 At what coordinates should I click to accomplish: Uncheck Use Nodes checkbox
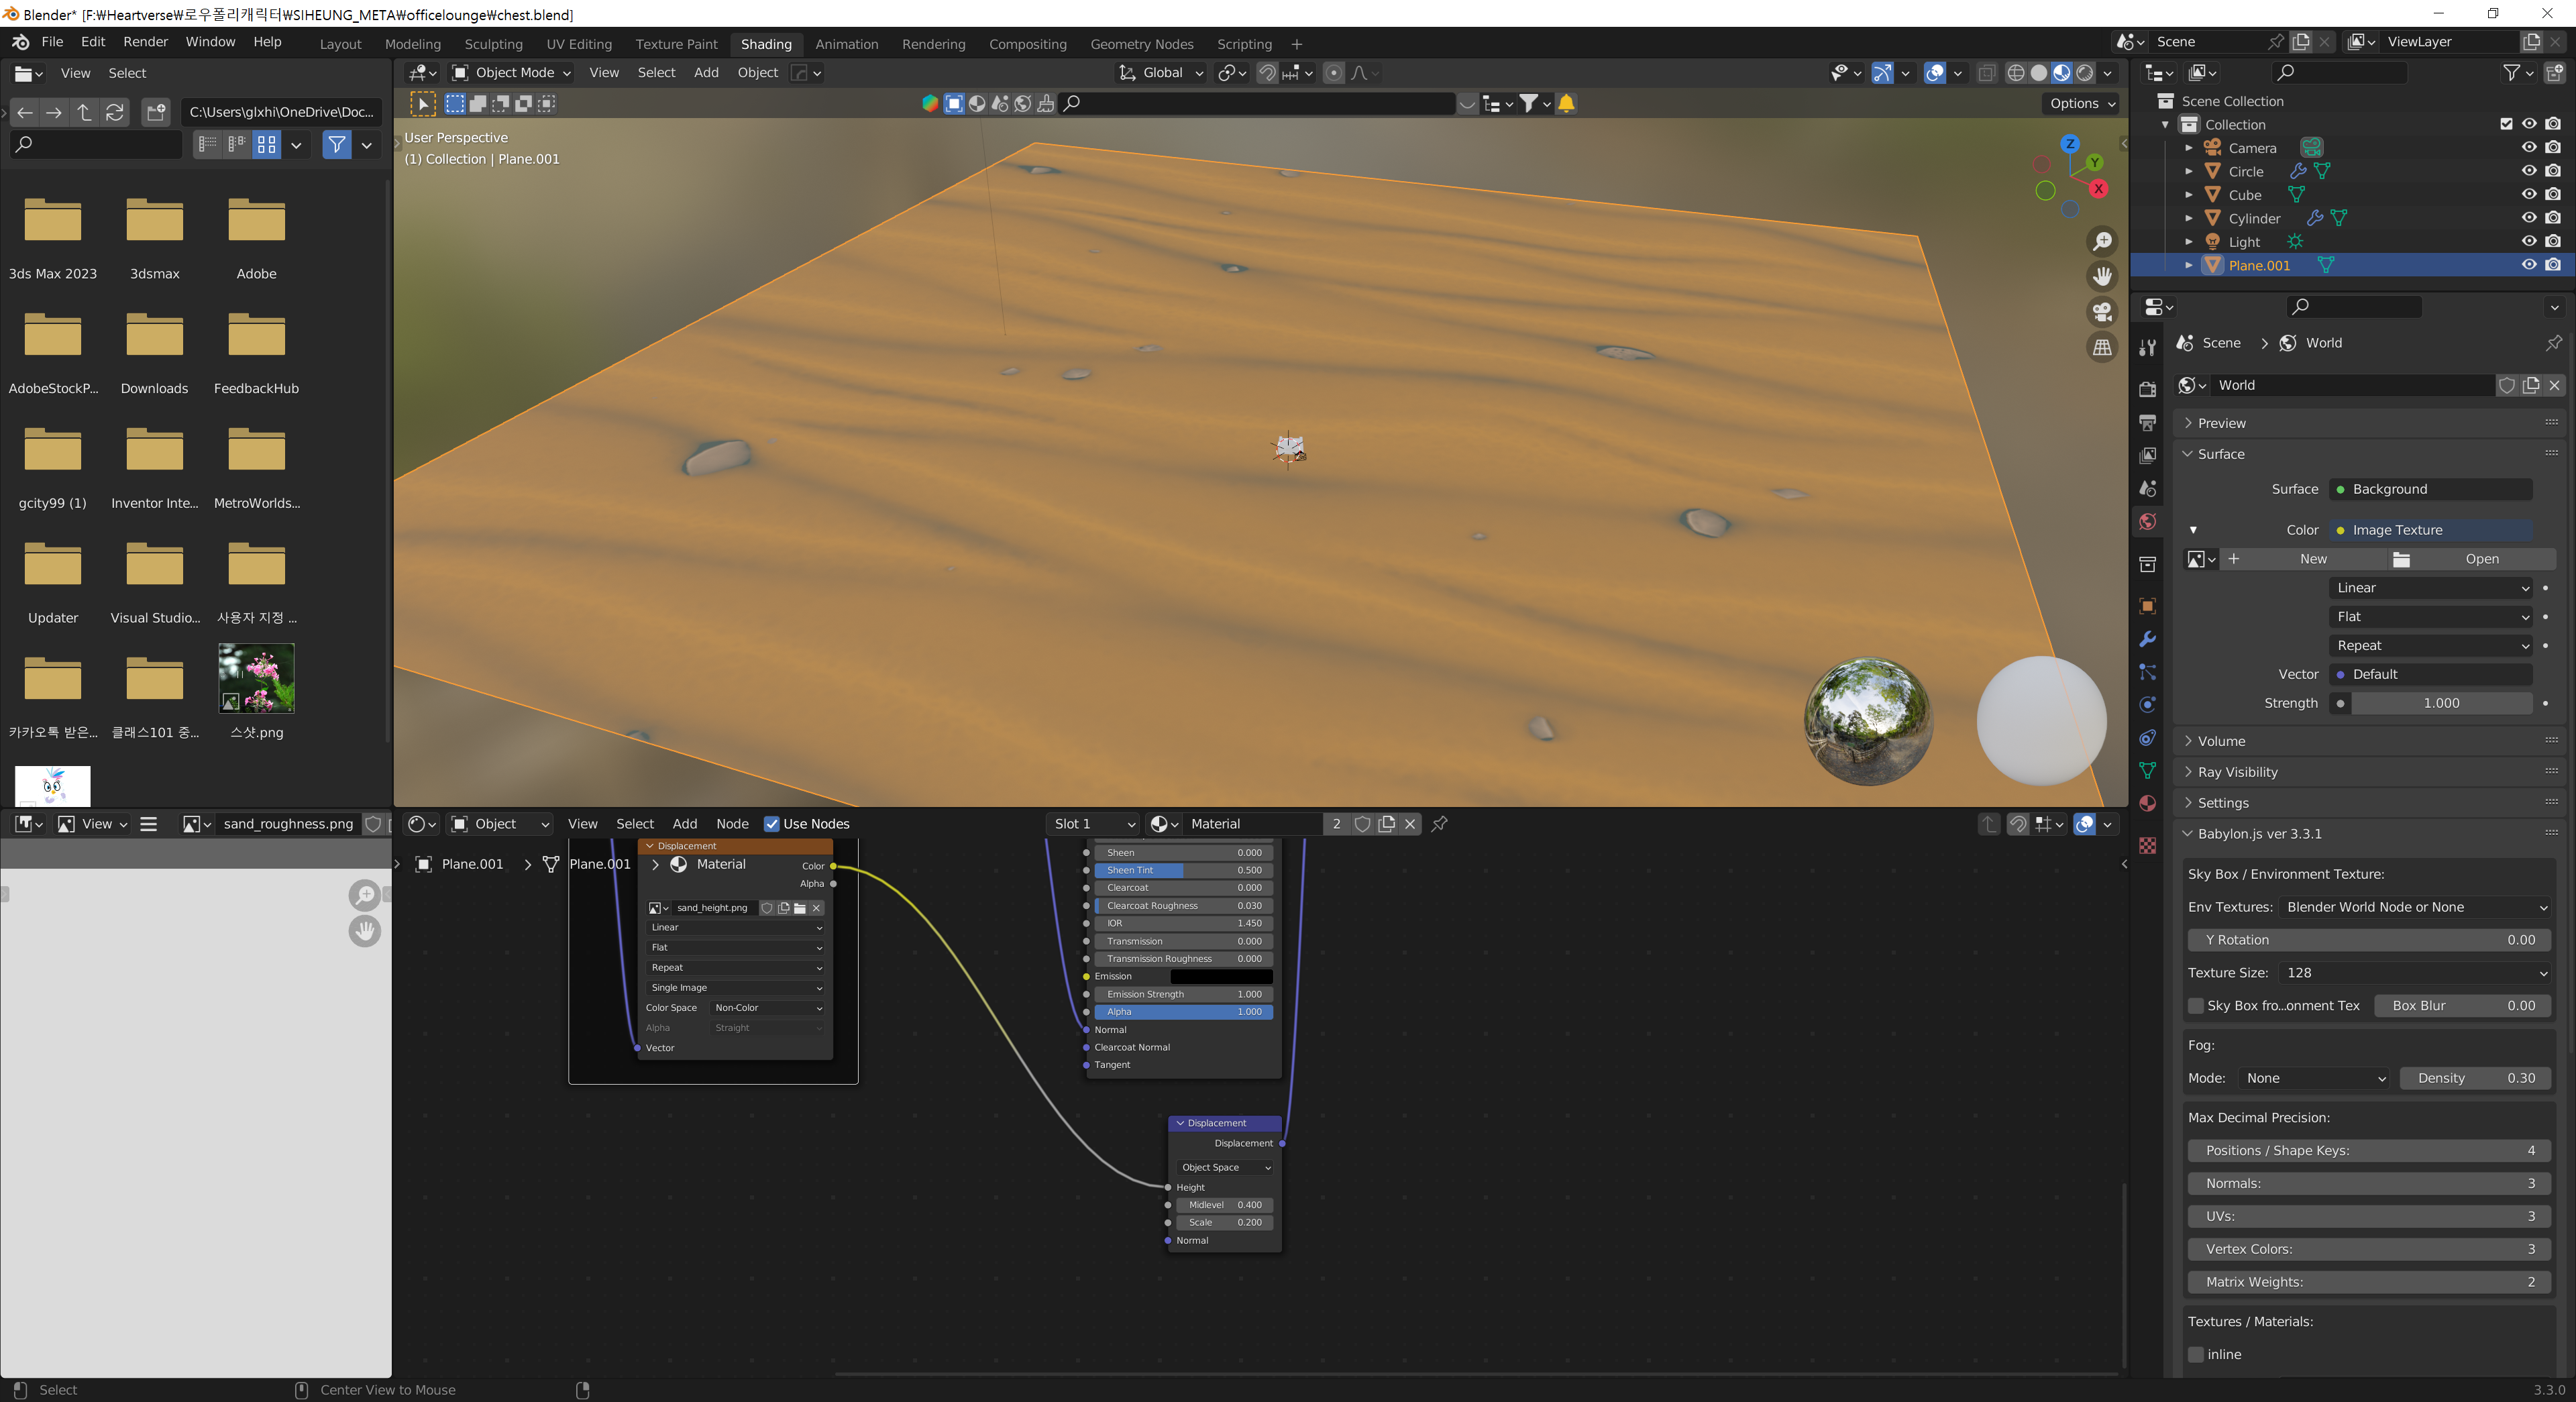point(771,824)
